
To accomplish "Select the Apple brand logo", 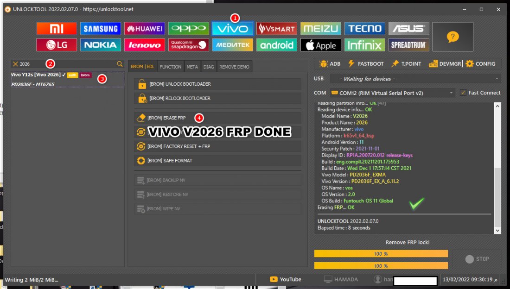I will click(321, 45).
